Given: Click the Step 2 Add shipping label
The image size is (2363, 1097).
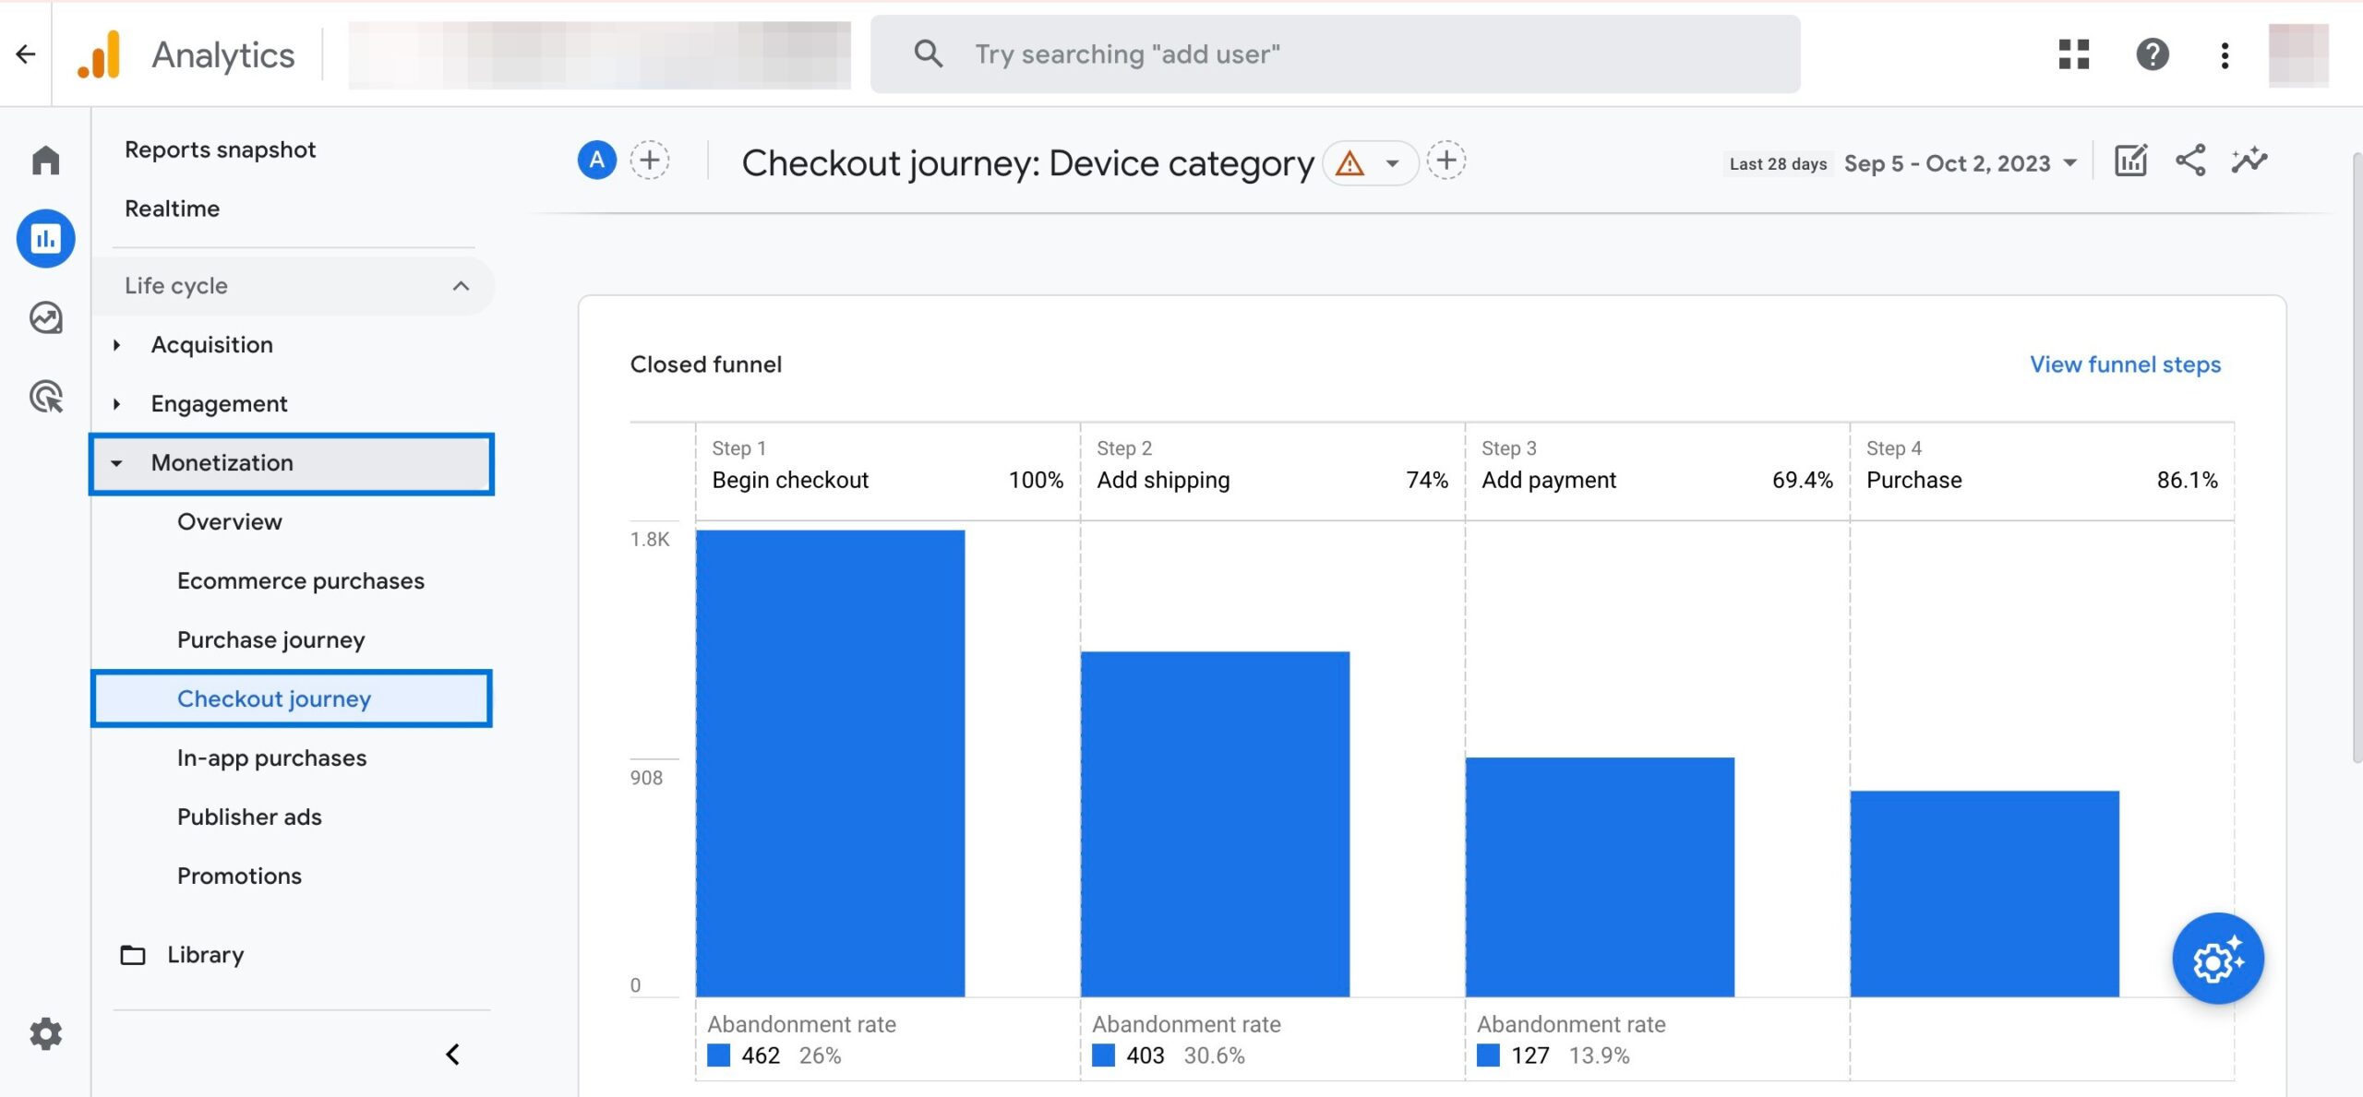Looking at the screenshot, I should pyautogui.click(x=1163, y=481).
